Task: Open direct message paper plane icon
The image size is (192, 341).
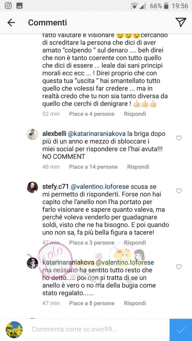Action: tap(181, 22)
